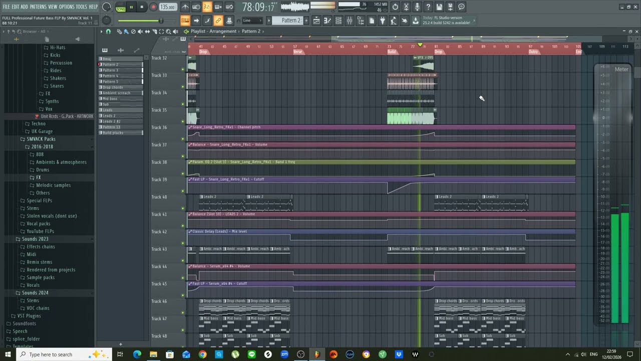
Task: Open the HELP menu
Action: pos(93,7)
